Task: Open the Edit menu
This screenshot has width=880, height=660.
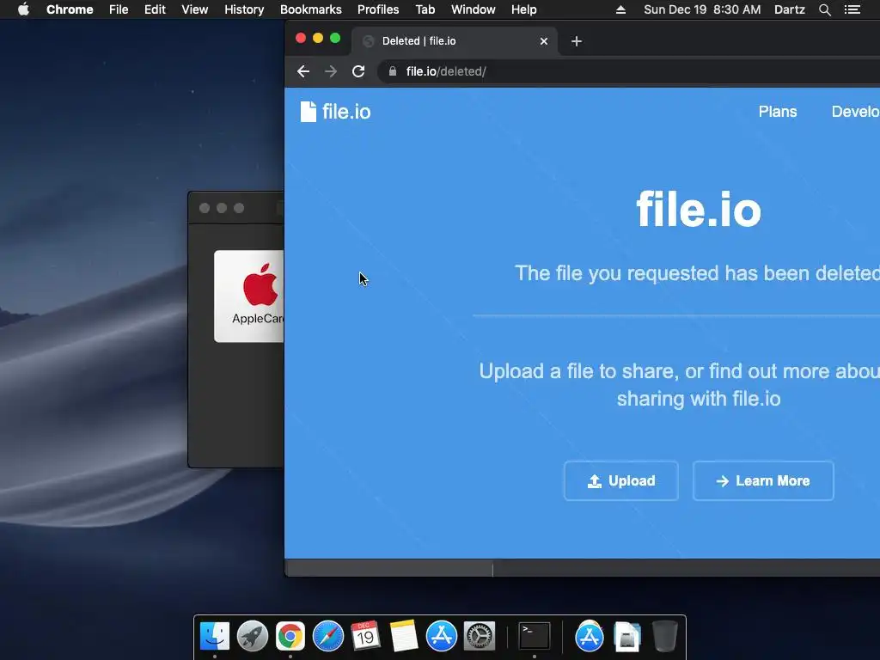Action: 155,9
